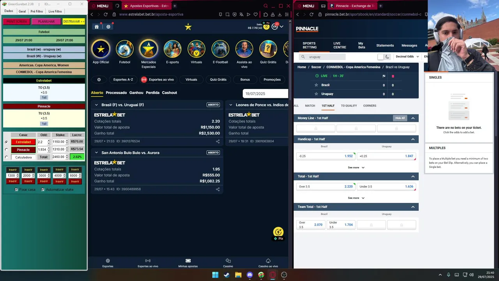
Task: Open the floating Pix button at the bottom right
Action: [278, 233]
